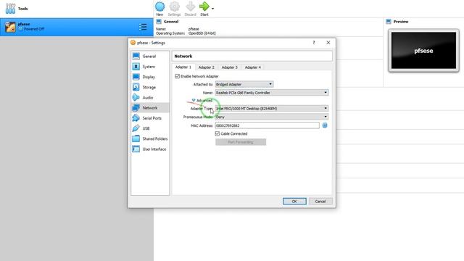
Task: Click the help question mark button
Action: 314,43
